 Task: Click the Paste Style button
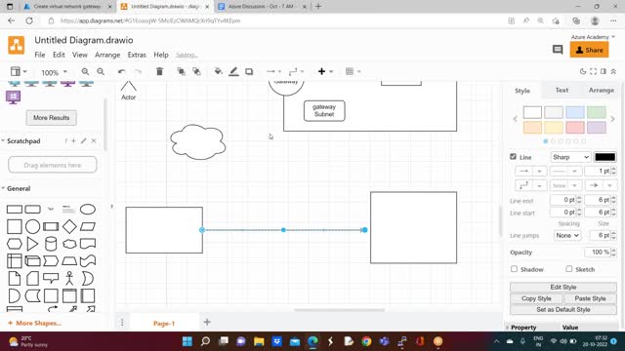[x=590, y=298]
